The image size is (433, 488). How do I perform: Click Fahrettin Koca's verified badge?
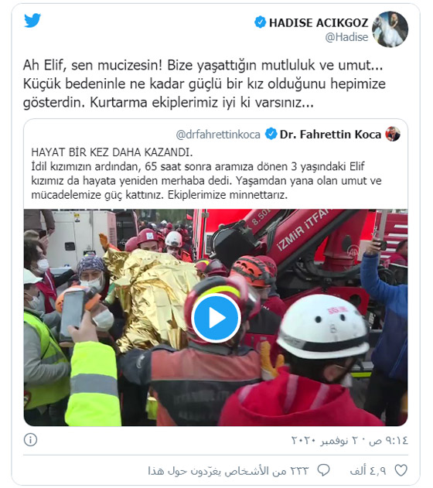point(271,134)
